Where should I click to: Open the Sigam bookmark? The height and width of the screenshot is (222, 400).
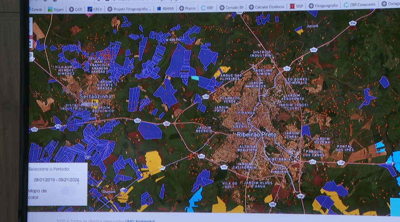[56, 9]
